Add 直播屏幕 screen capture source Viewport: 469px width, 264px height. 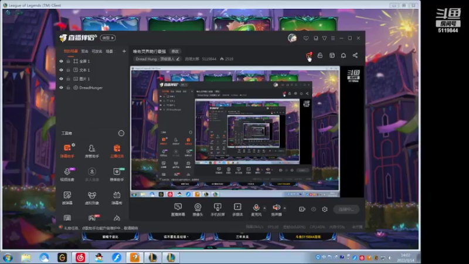point(178,209)
